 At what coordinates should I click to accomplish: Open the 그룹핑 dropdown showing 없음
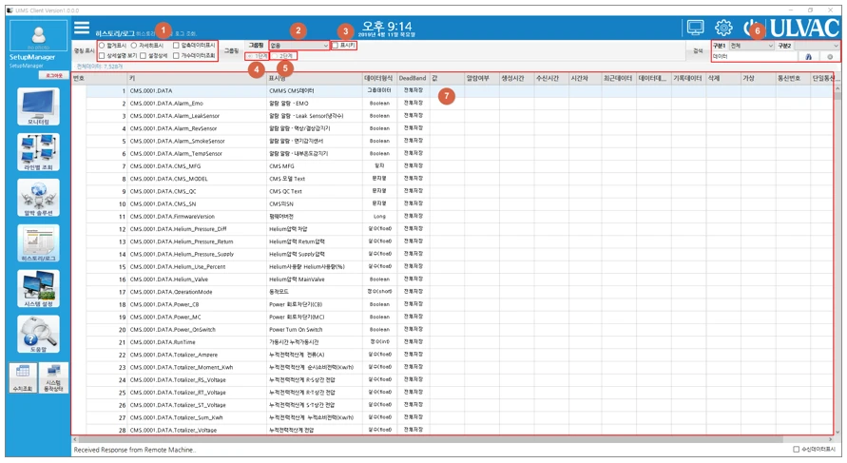tap(298, 46)
